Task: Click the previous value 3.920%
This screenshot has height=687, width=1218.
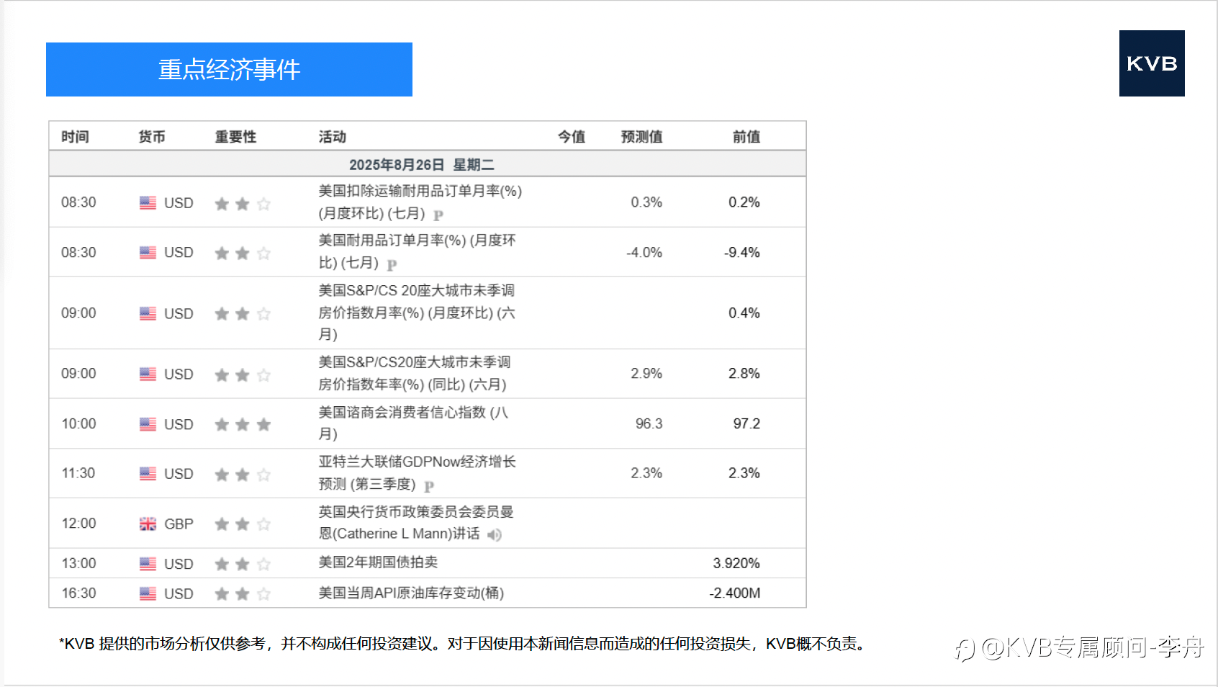Action: 736,563
